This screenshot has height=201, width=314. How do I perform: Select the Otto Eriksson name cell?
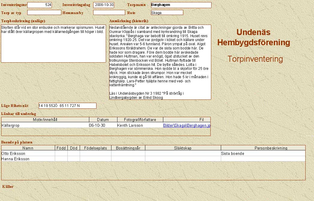point(28,153)
